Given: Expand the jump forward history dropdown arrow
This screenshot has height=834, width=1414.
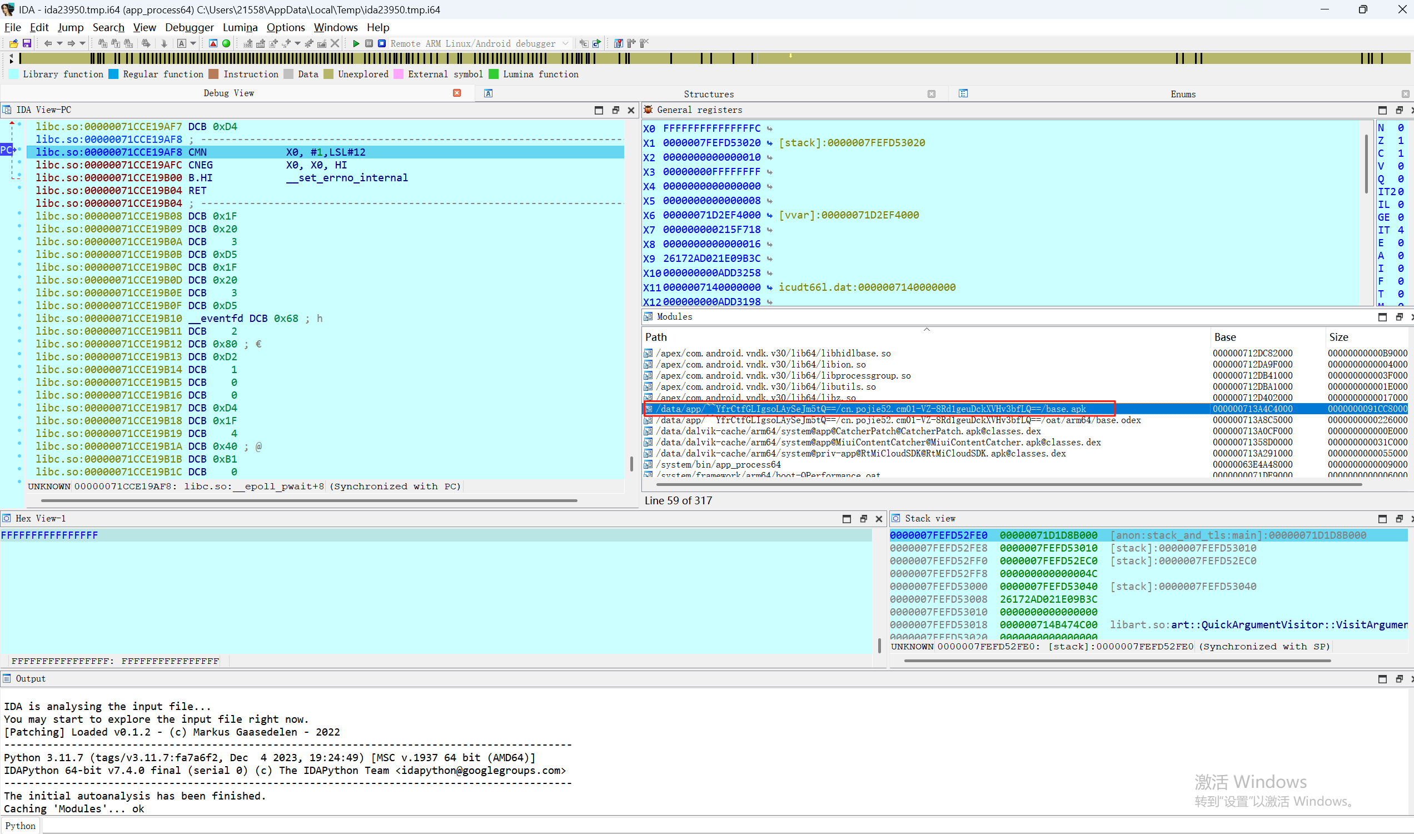Looking at the screenshot, I should click(83, 43).
